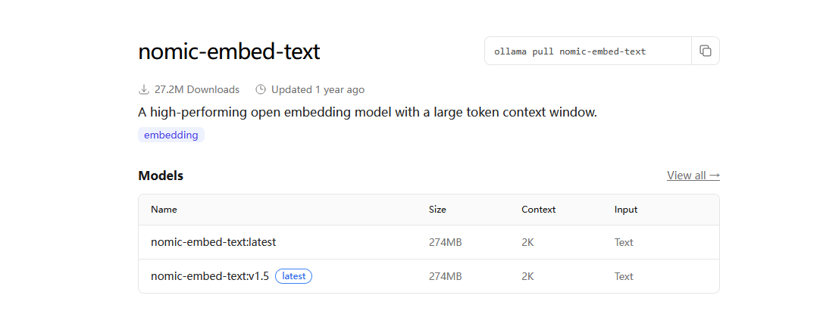Follow the View all link
The height and width of the screenshot is (311, 826).
693,176
